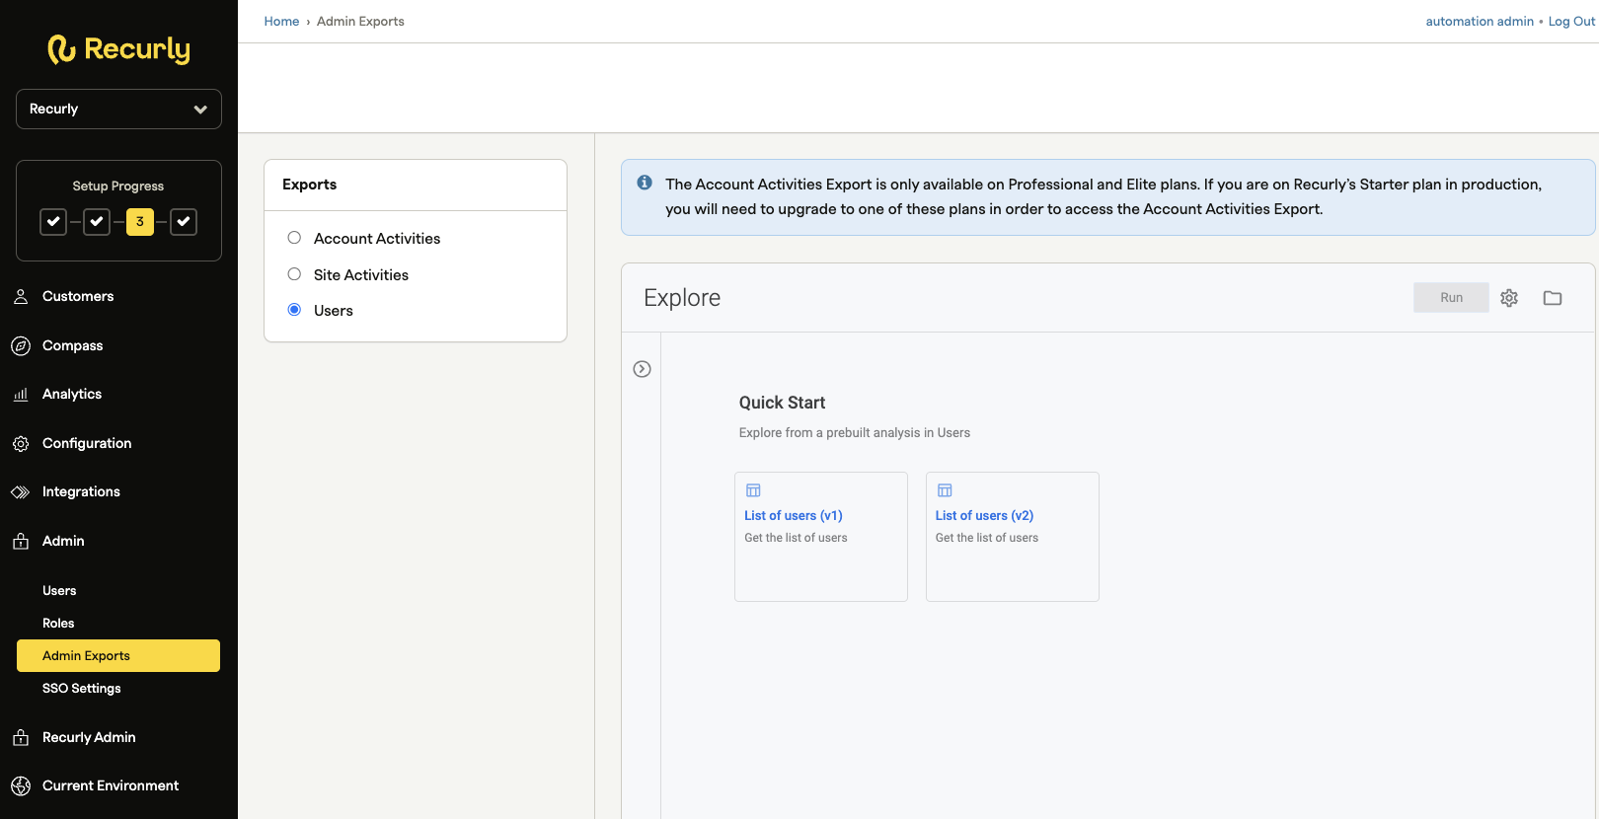The image size is (1599, 819).
Task: Go to the Home breadcrumb
Action: point(281,21)
